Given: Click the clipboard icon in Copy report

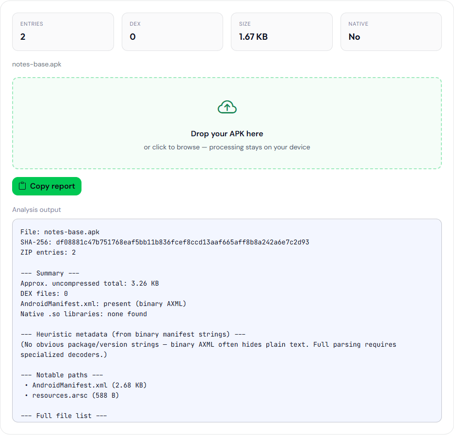Looking at the screenshot, I should click(x=22, y=186).
